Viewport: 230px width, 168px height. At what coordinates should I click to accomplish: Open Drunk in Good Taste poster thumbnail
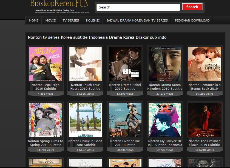tap(85, 120)
